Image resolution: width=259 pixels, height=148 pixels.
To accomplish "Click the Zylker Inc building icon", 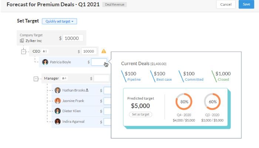I will pos(22,41).
